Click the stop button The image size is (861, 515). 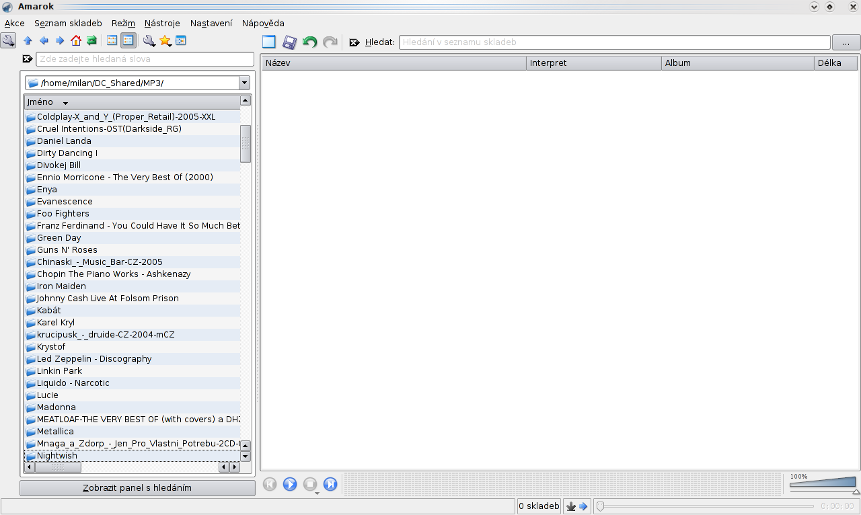click(310, 484)
